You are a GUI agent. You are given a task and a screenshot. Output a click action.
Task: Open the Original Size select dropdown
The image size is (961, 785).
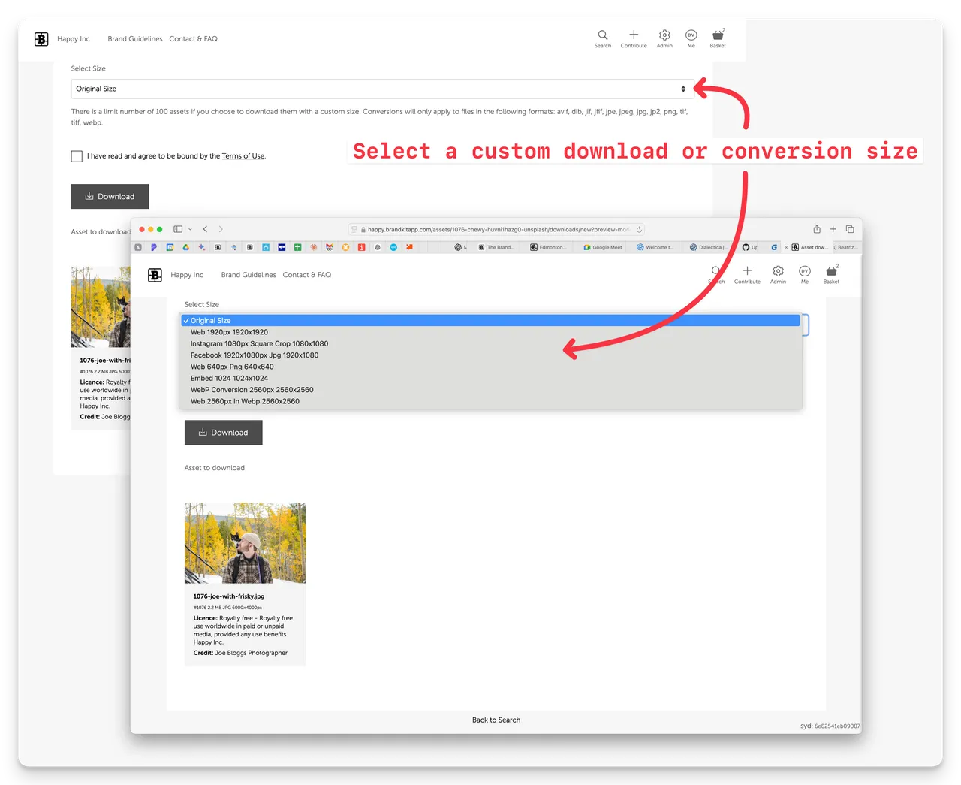[381, 89]
